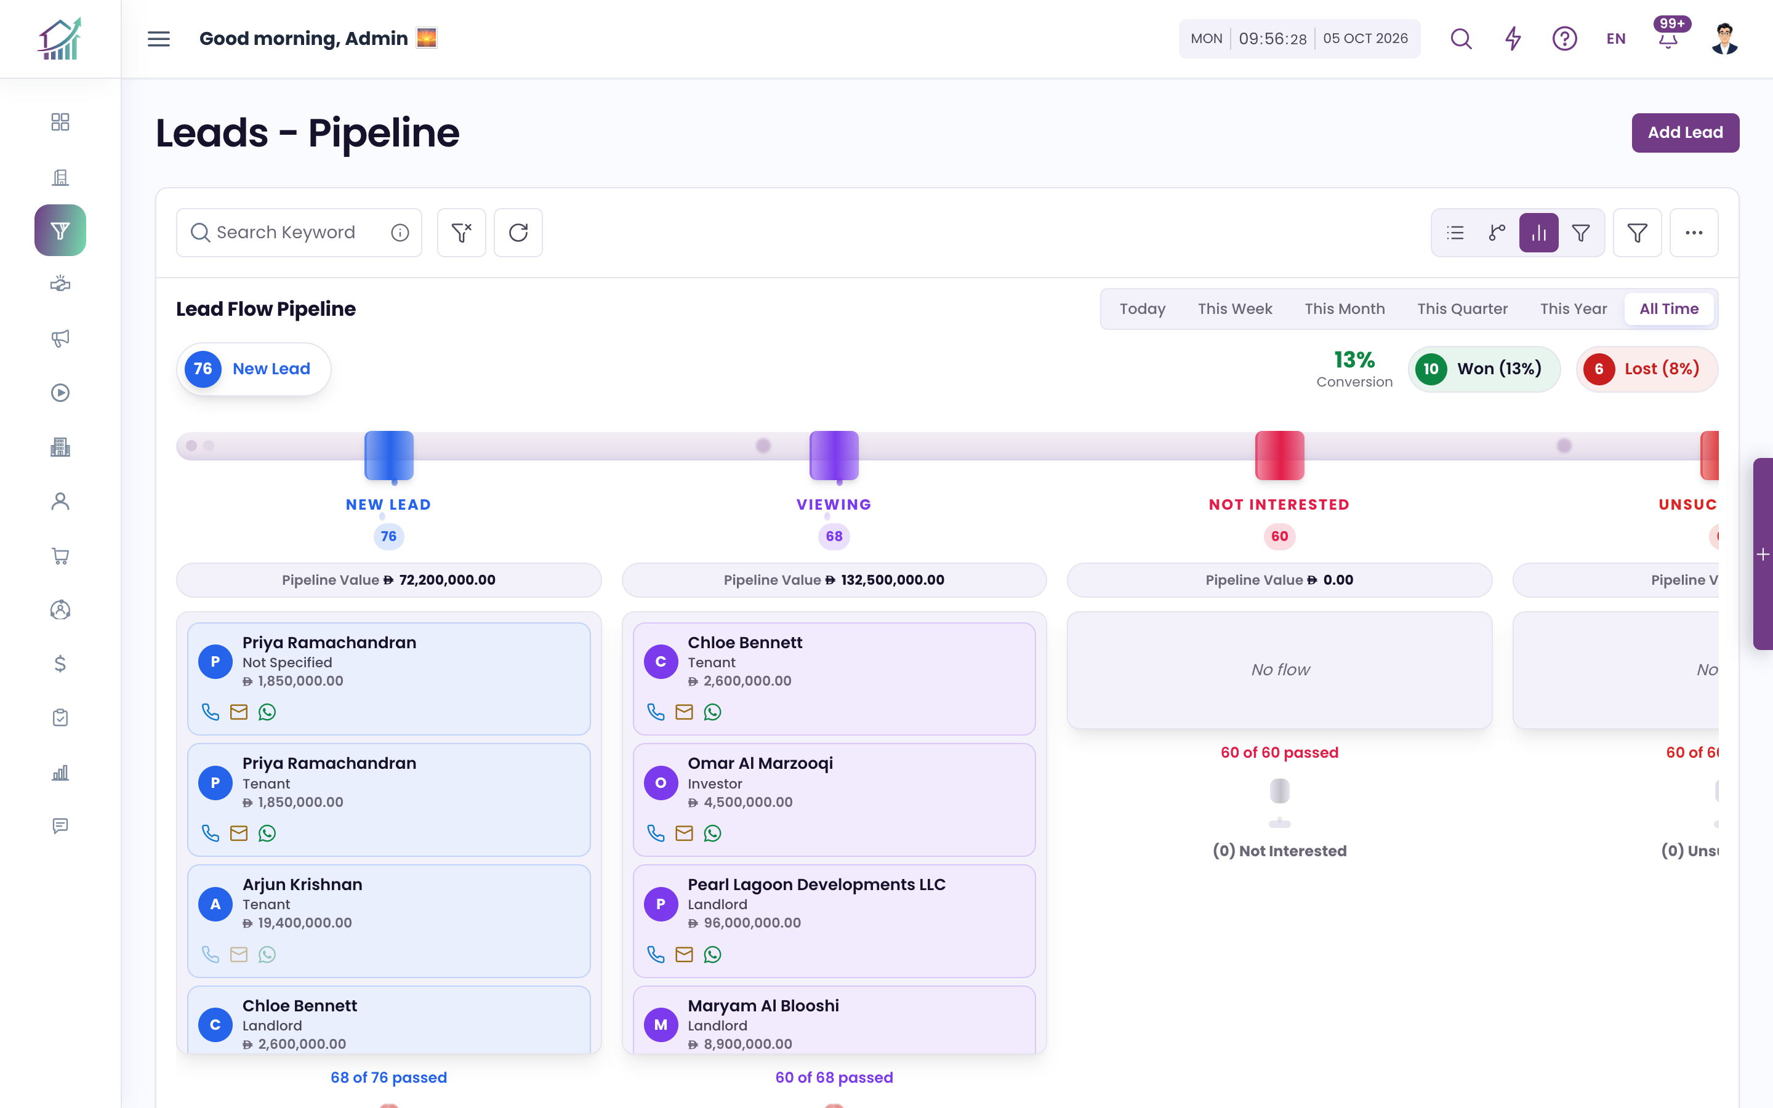The image size is (1773, 1108).
Task: Open Arjun Krishnan lead card
Action: point(389,920)
